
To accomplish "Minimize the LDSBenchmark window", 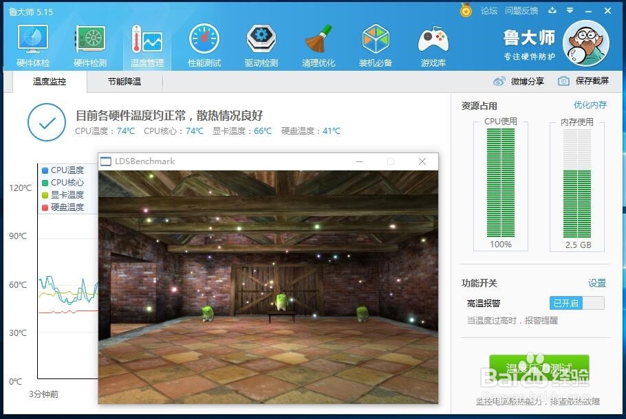I will (x=360, y=161).
